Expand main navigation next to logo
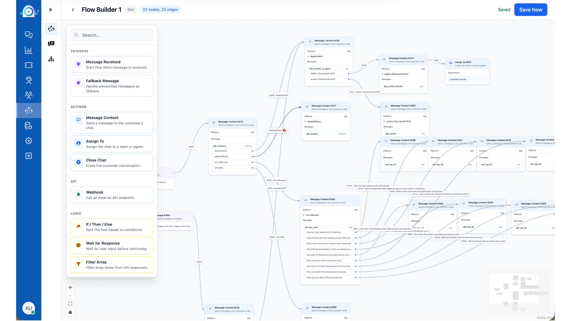The width and height of the screenshot is (571, 321). tap(38, 11)
